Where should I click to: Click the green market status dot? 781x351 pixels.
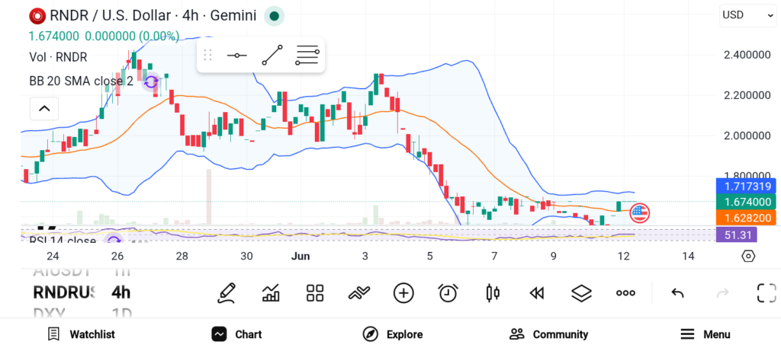[x=274, y=16]
